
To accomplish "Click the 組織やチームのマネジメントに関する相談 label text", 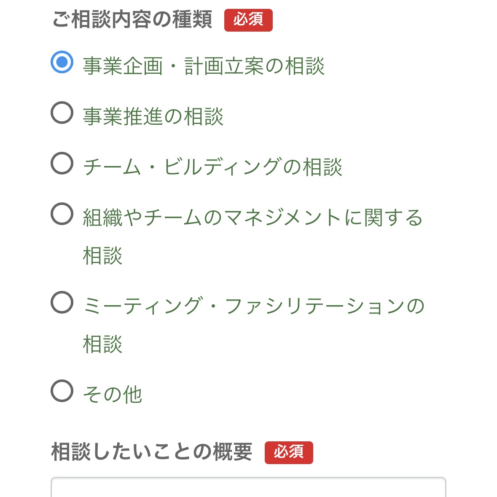I will 253,217.
